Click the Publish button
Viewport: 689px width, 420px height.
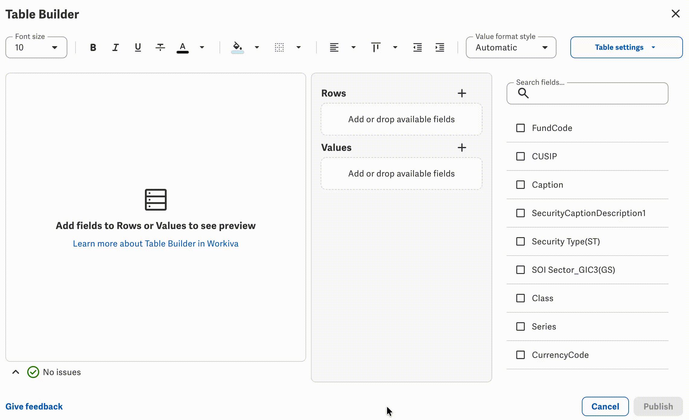(658, 406)
